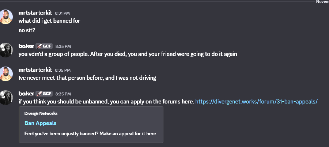Click "Diverge Networks" embed provider name
Image resolution: width=329 pixels, height=147 pixels.
[x=41, y=113]
